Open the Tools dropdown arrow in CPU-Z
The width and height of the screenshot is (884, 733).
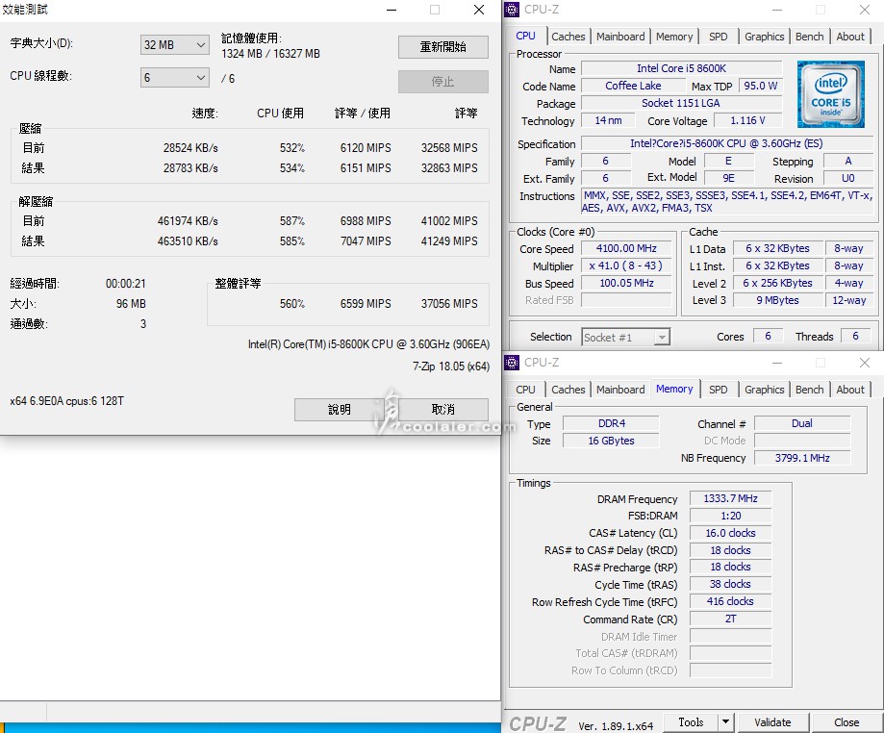point(725,721)
